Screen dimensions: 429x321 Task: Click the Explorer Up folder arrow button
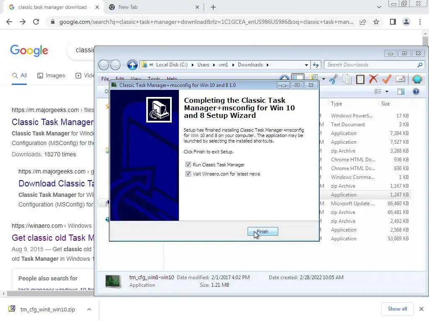click(132, 65)
